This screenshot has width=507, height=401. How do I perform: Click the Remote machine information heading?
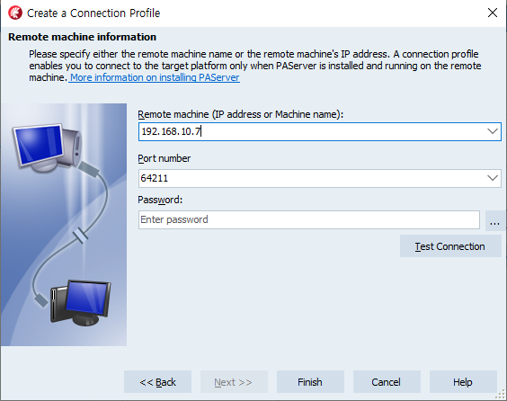(x=82, y=37)
